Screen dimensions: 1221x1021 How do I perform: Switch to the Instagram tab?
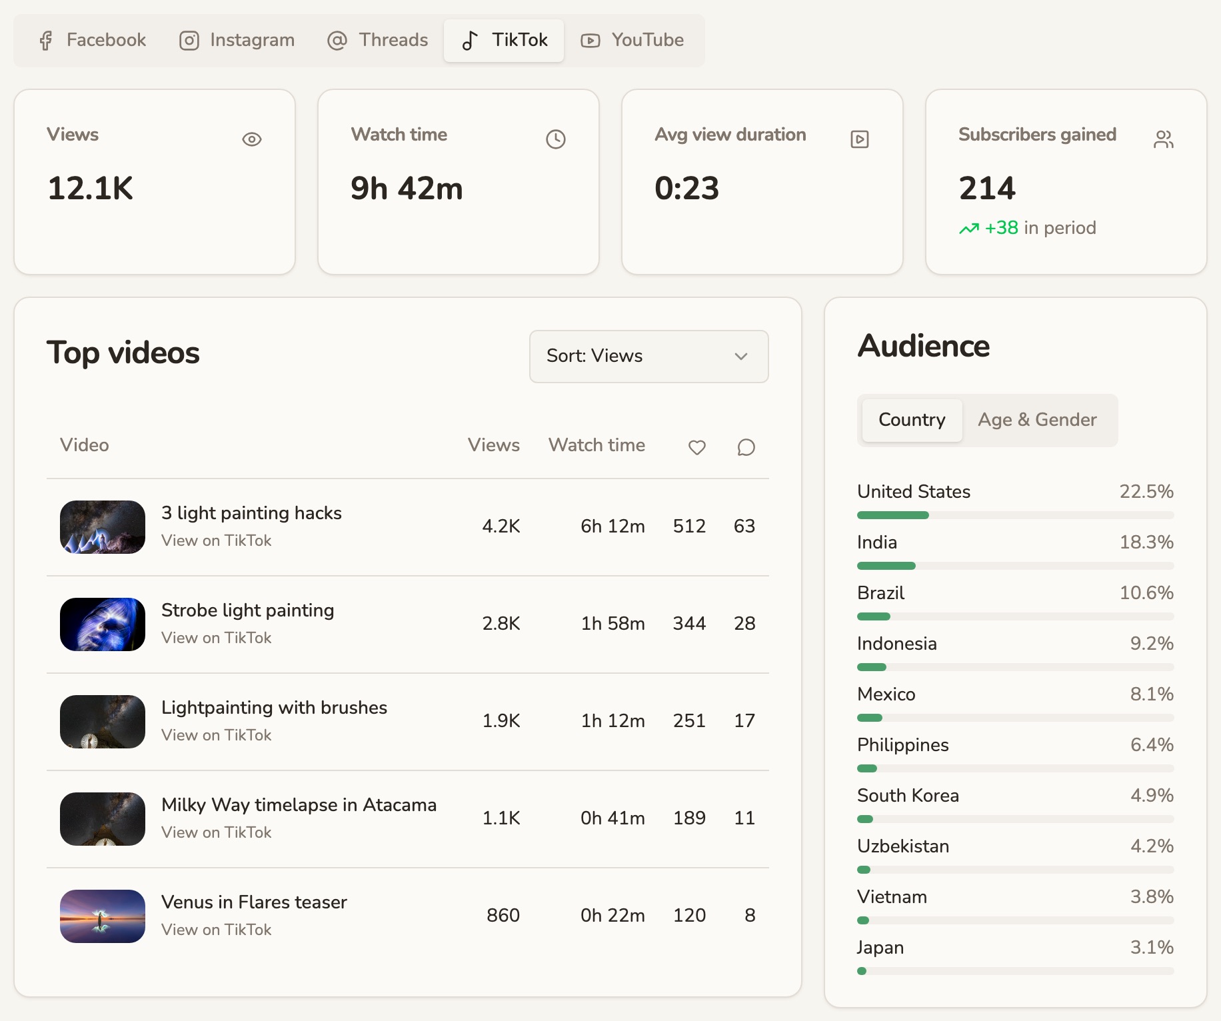point(237,41)
